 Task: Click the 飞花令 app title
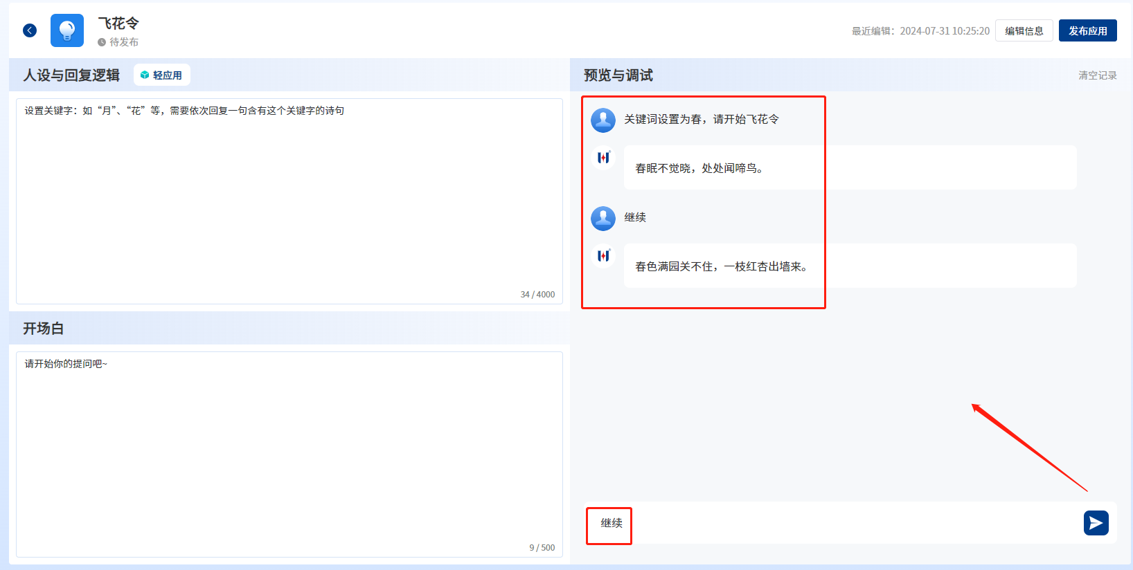point(118,24)
